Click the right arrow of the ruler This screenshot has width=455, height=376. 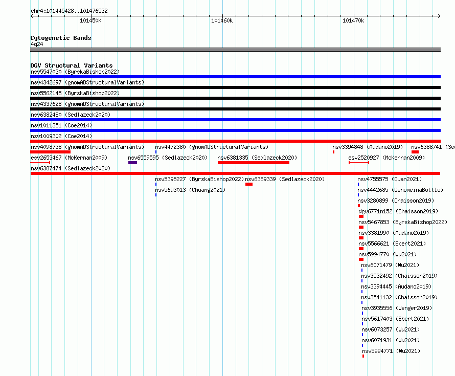[439, 16]
